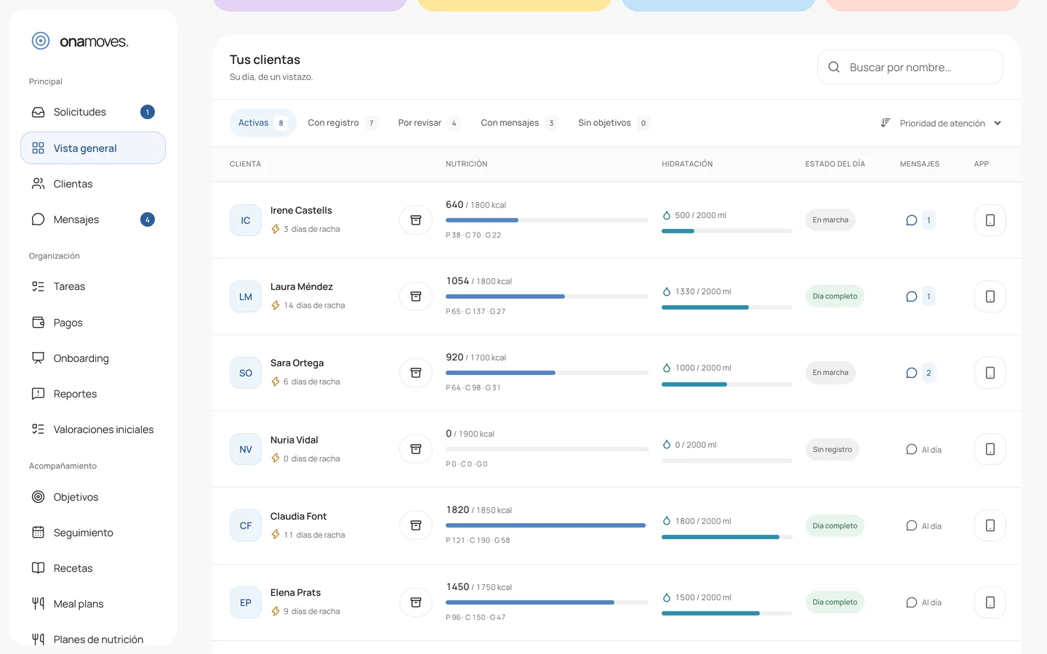Open the Pagos section
The height and width of the screenshot is (654, 1047).
[93, 323]
